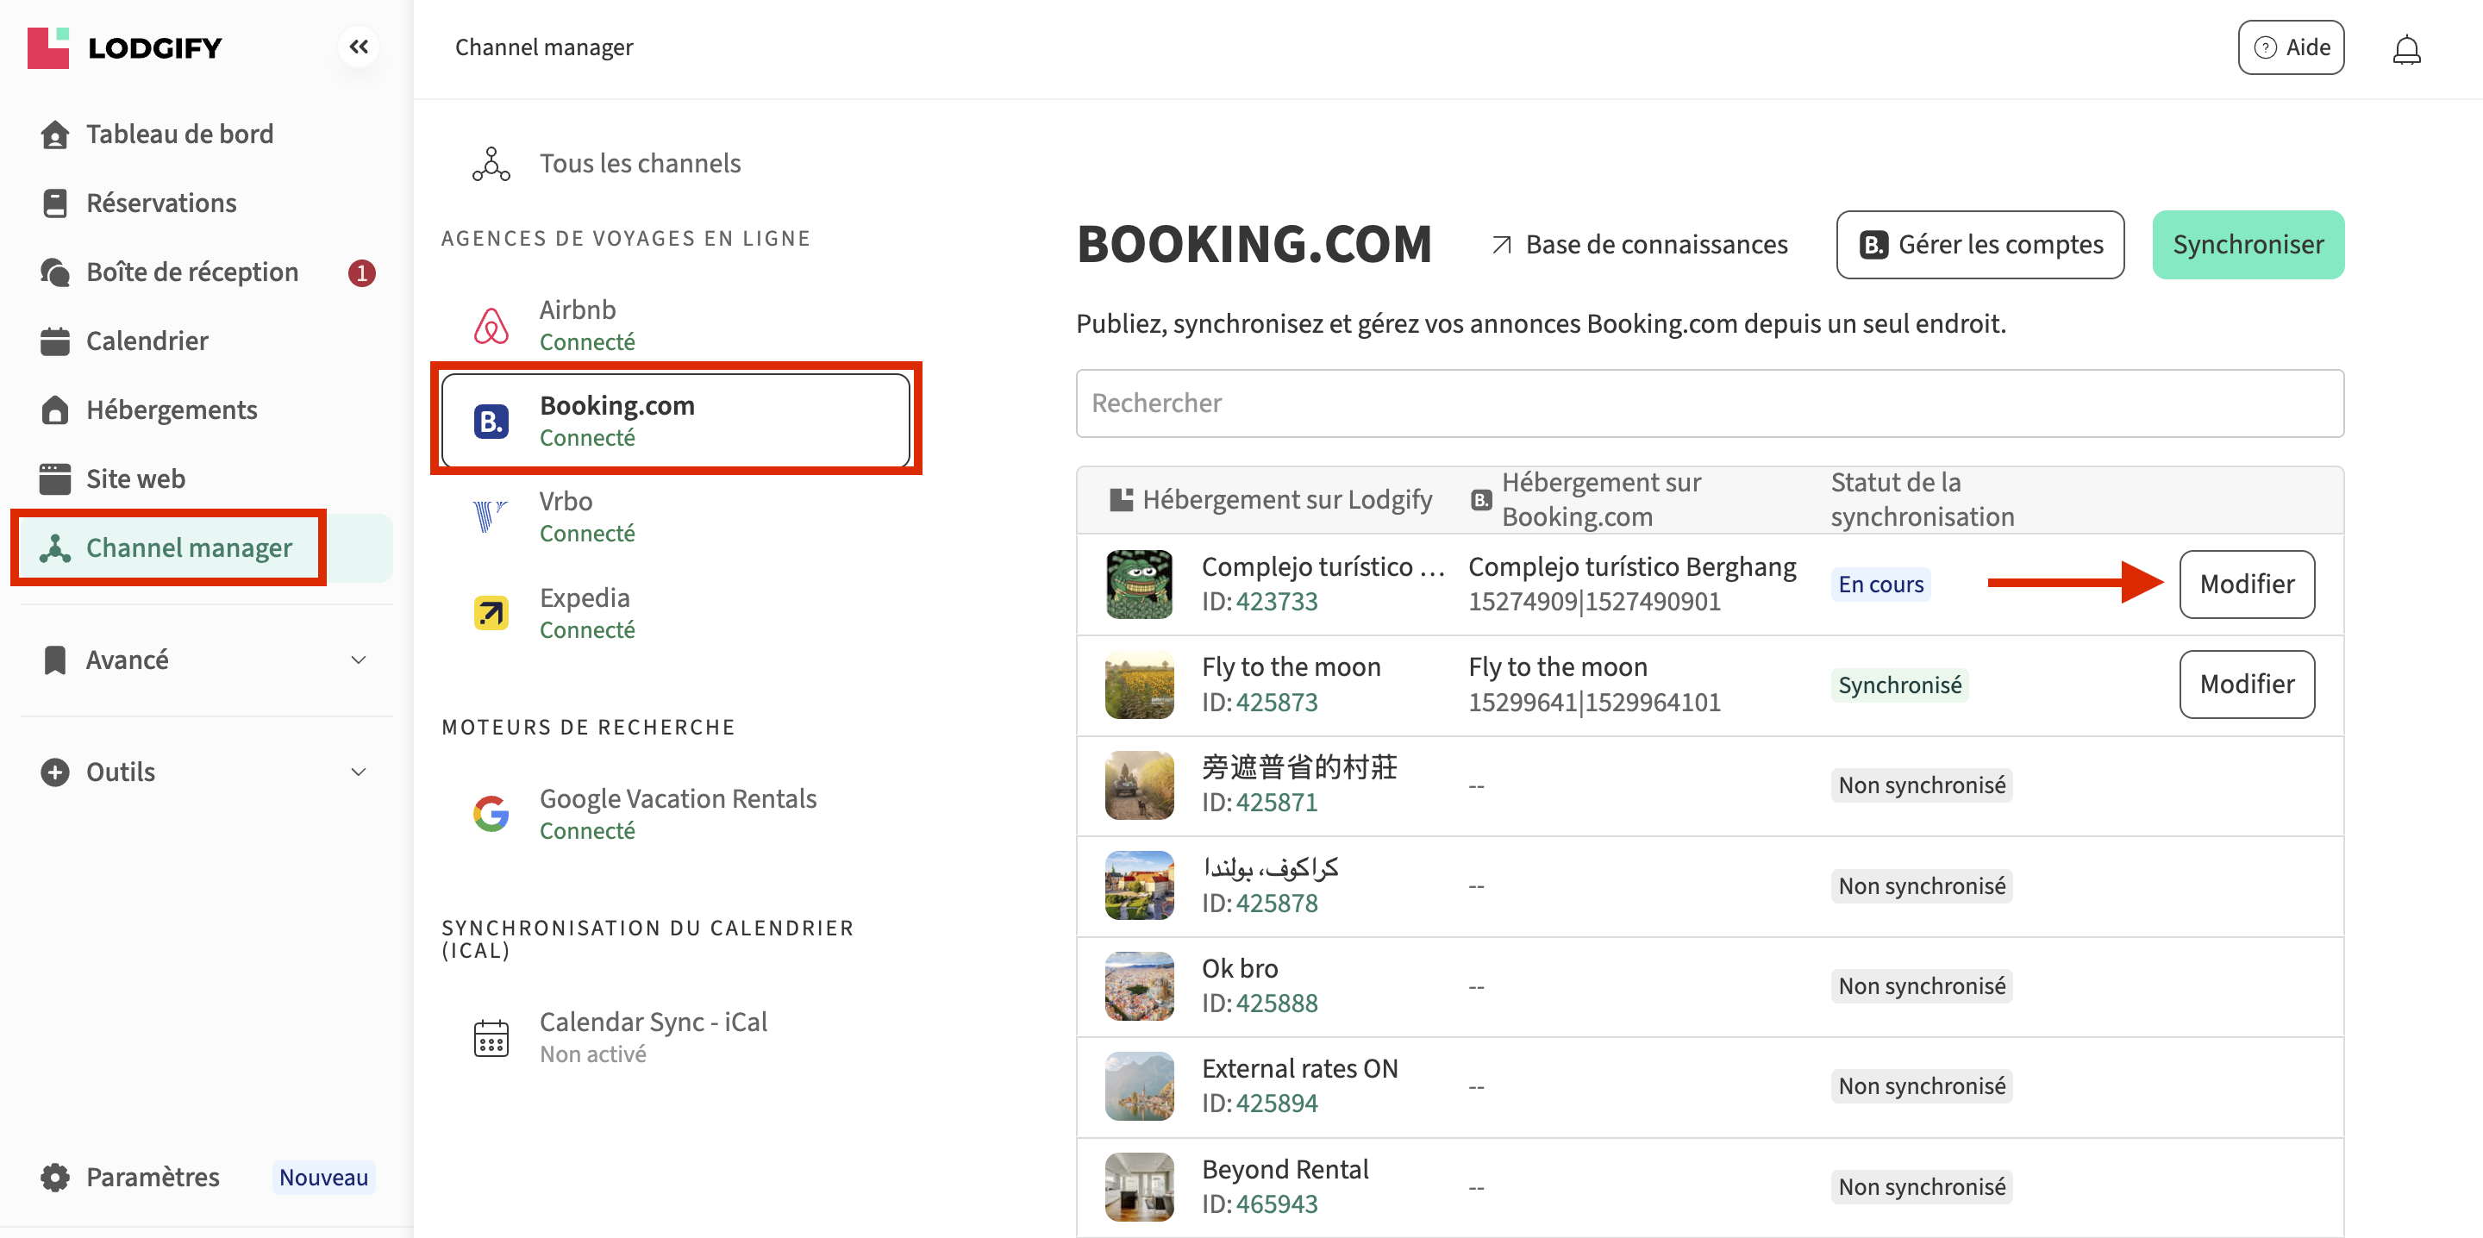Open Hébergements from the sidebar
The image size is (2483, 1238).
point(172,410)
